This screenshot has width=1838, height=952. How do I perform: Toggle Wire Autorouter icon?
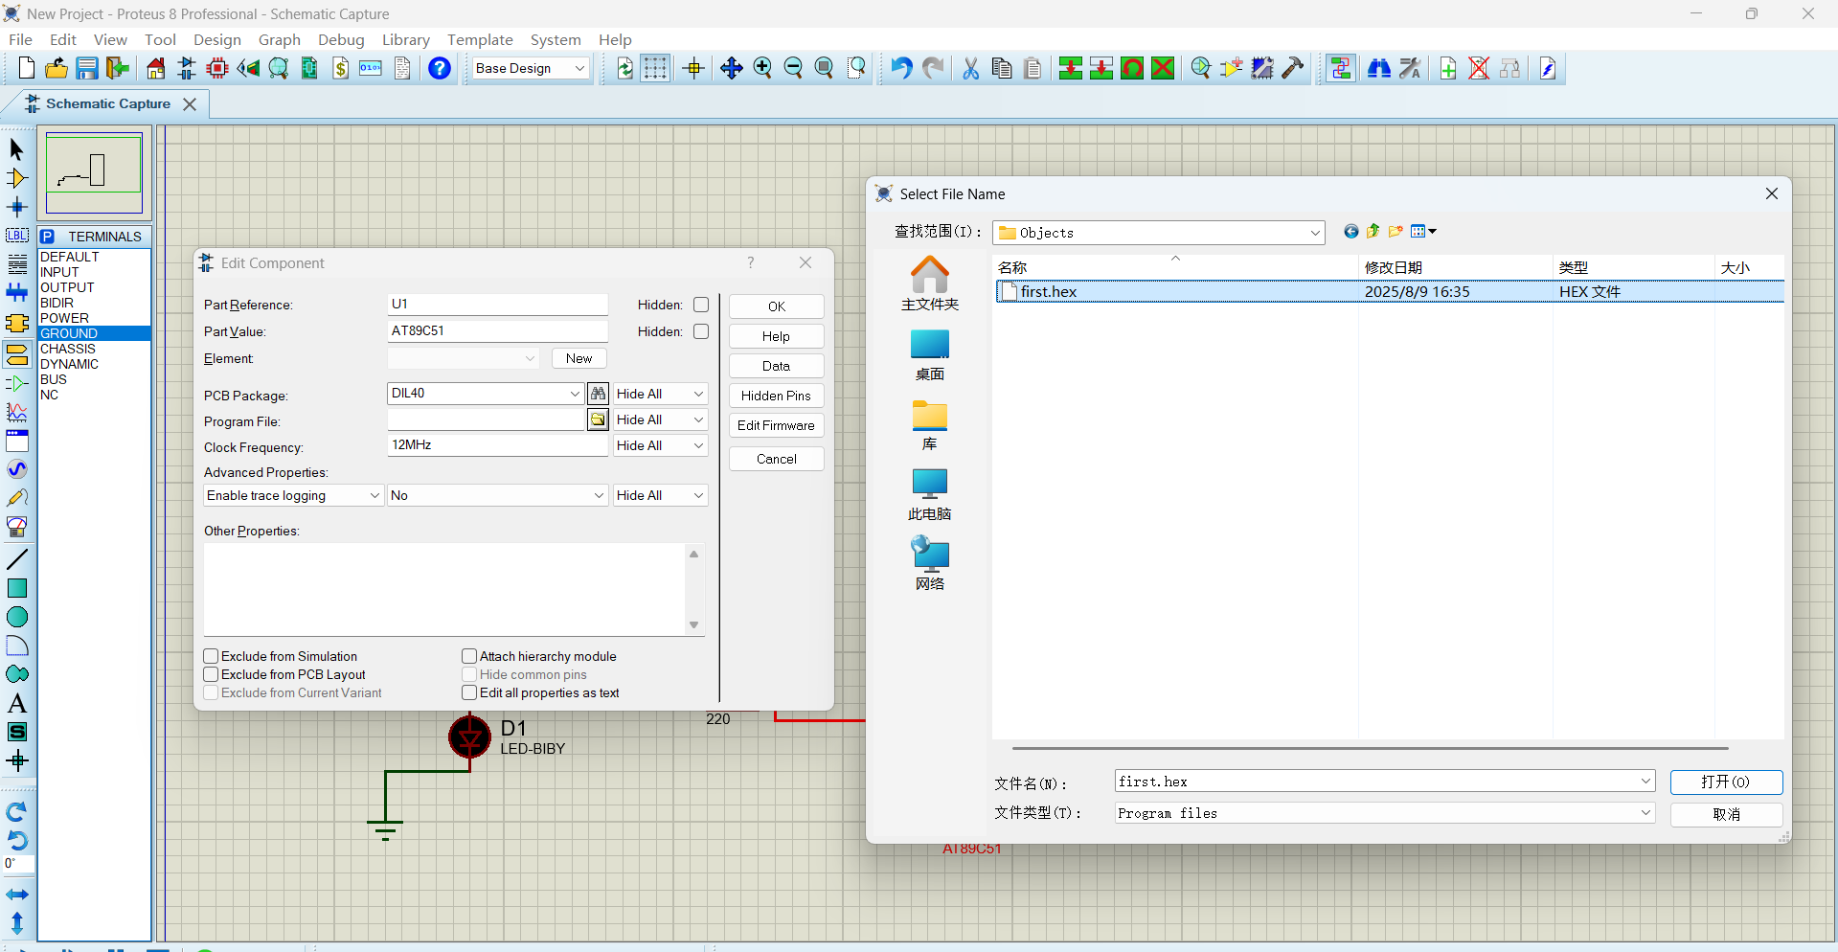pos(1341,68)
